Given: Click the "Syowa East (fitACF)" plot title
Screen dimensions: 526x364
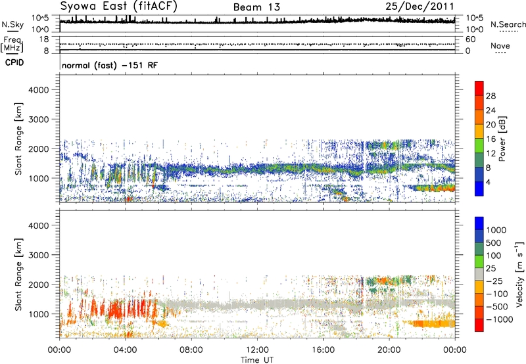Looking at the screenshot, I should point(119,7).
